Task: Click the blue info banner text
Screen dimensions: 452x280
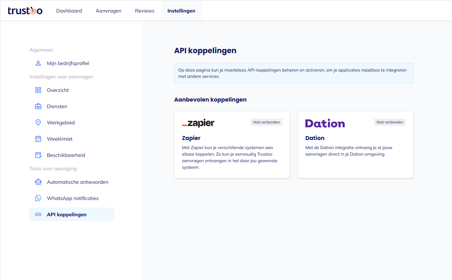Action: point(292,73)
